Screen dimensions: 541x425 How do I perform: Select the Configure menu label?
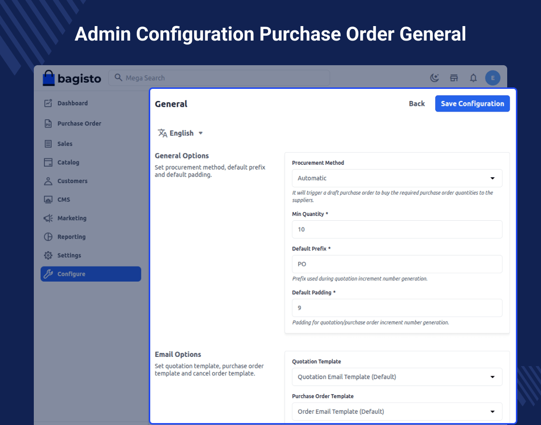click(x=71, y=274)
